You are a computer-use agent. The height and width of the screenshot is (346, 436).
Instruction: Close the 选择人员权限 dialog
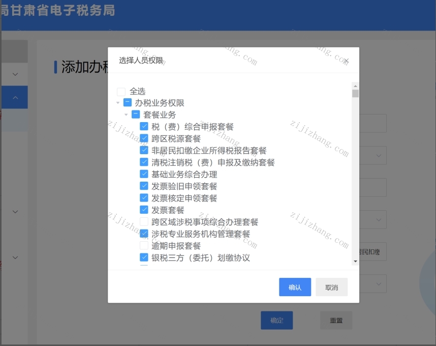pos(347,61)
